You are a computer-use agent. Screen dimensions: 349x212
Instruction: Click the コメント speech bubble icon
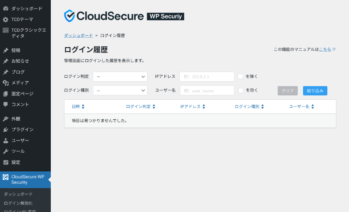coord(6,104)
